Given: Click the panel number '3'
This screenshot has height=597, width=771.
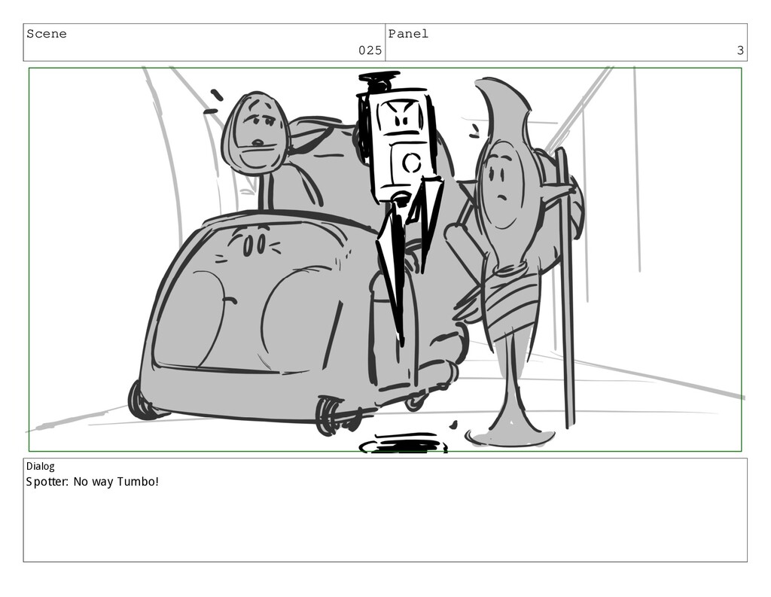Looking at the screenshot, I should [740, 50].
